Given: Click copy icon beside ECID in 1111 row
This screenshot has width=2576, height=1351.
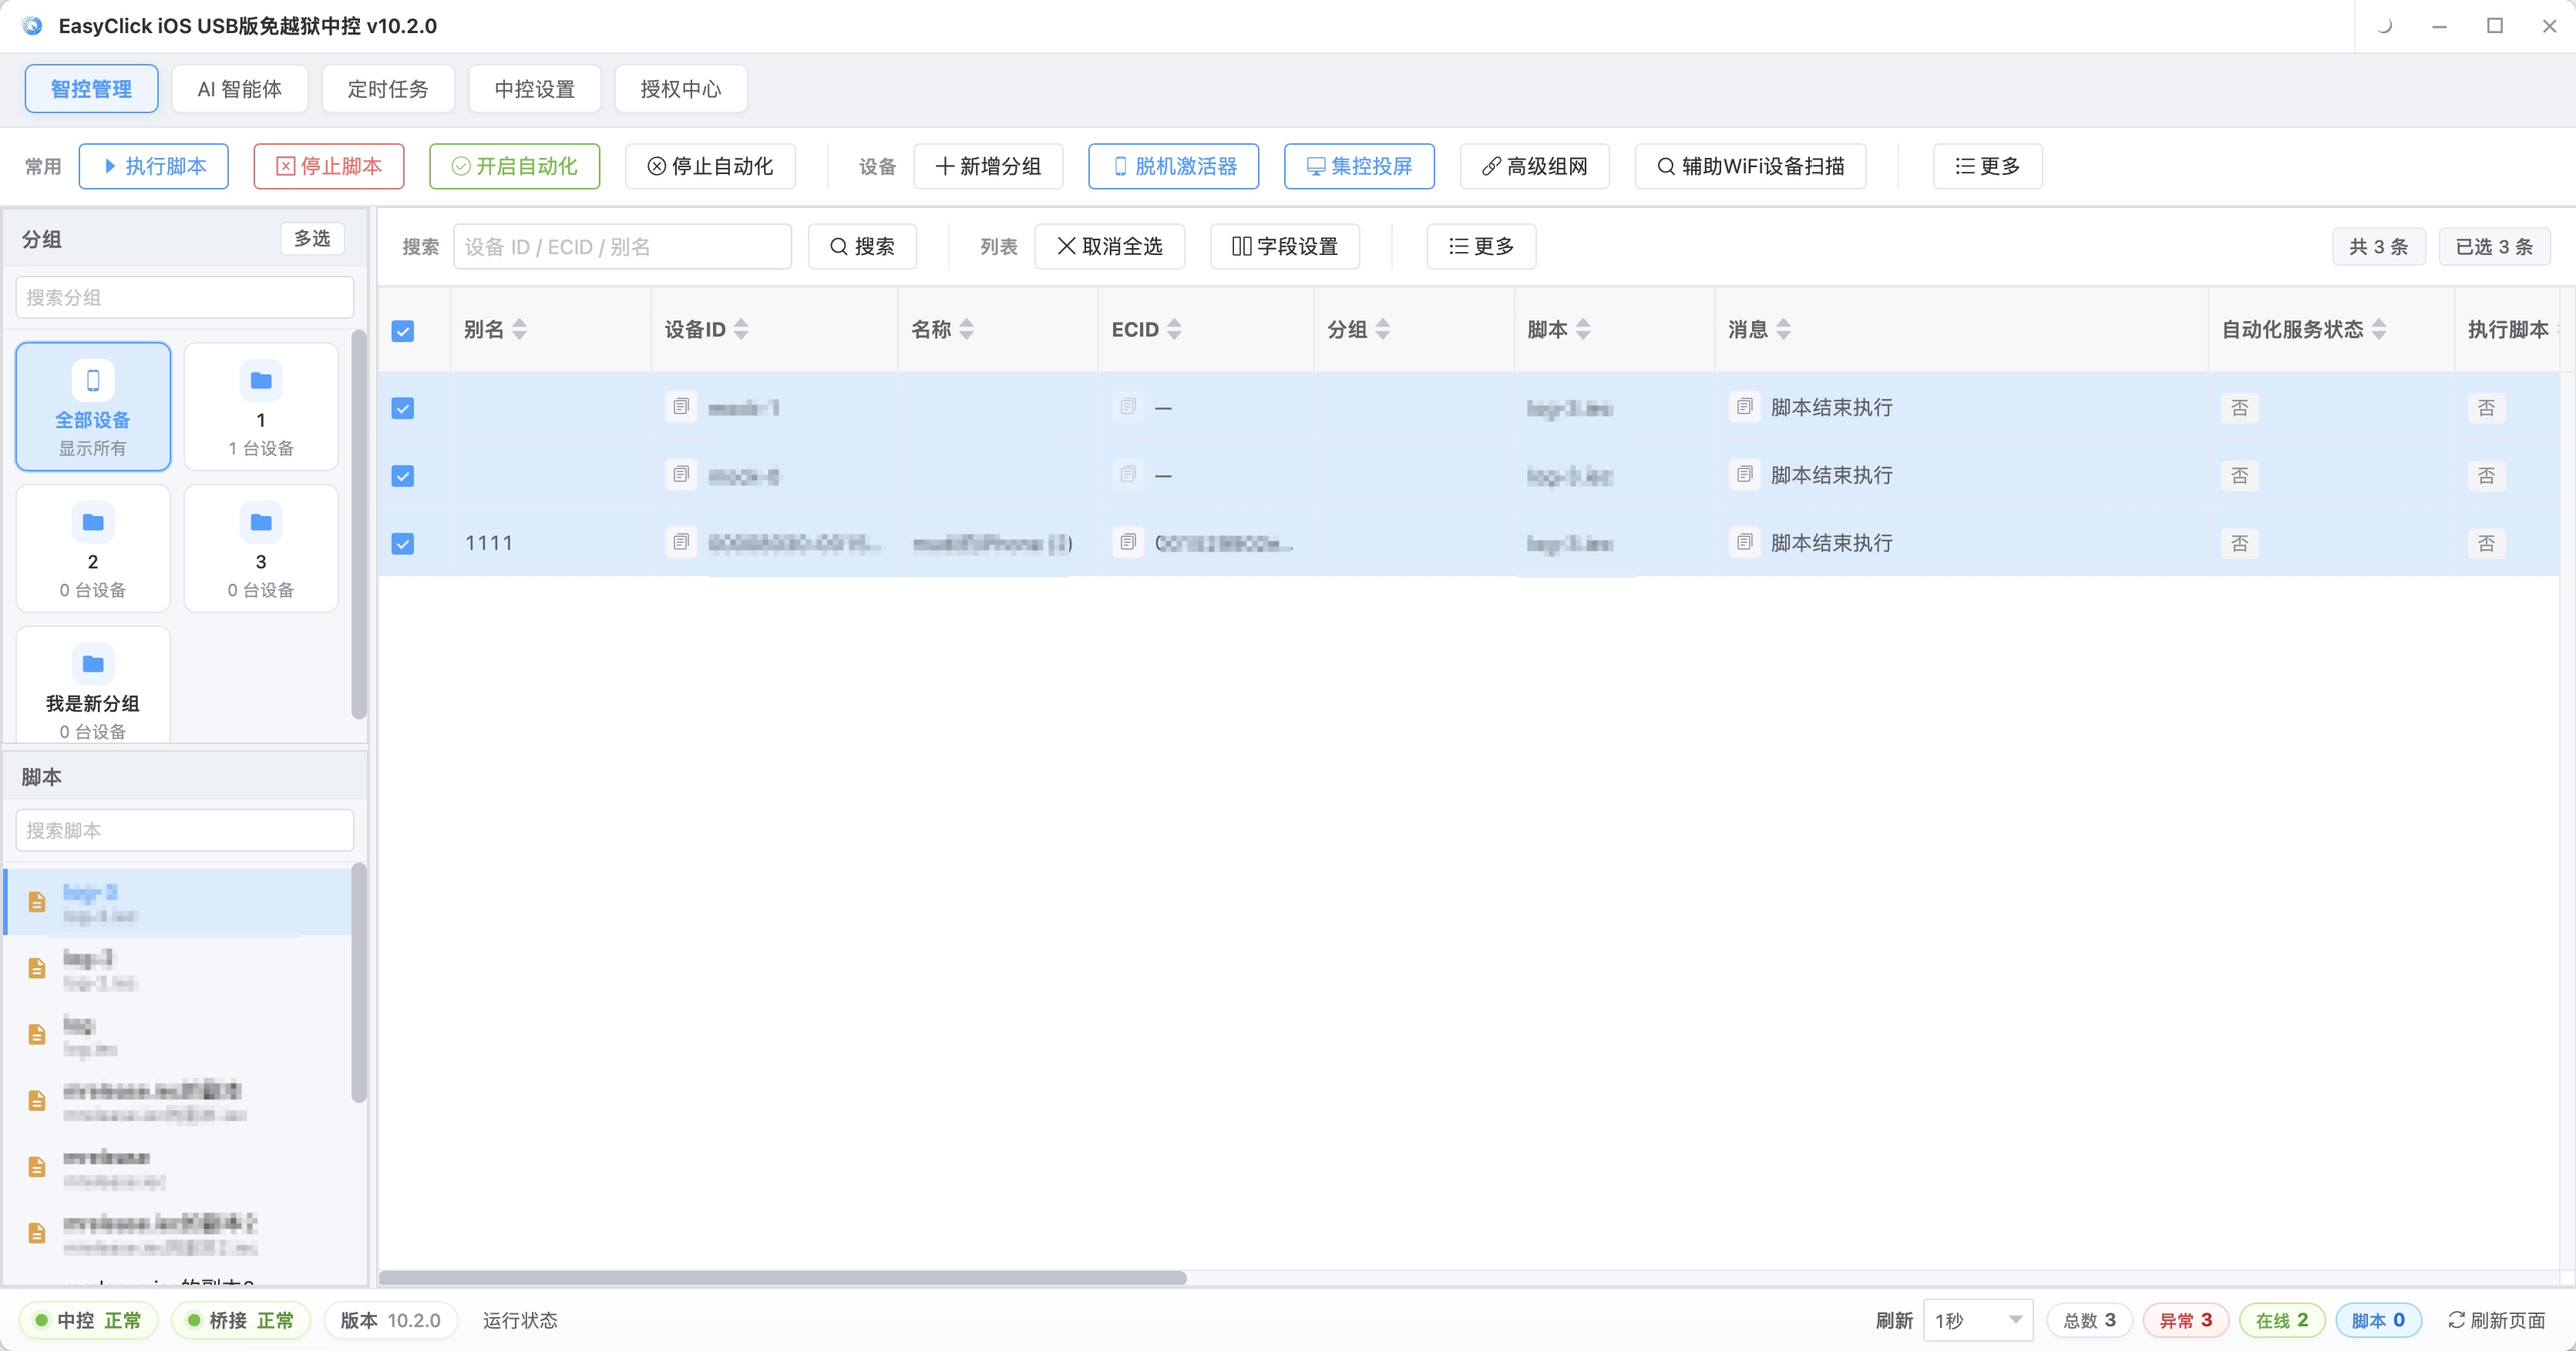Looking at the screenshot, I should [1128, 542].
